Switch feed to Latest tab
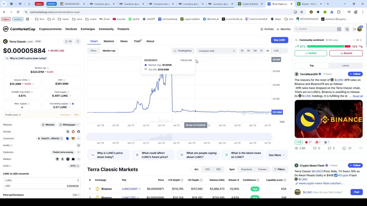 [x=345, y=66]
